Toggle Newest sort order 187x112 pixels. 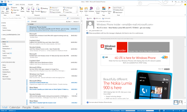tap(76, 22)
